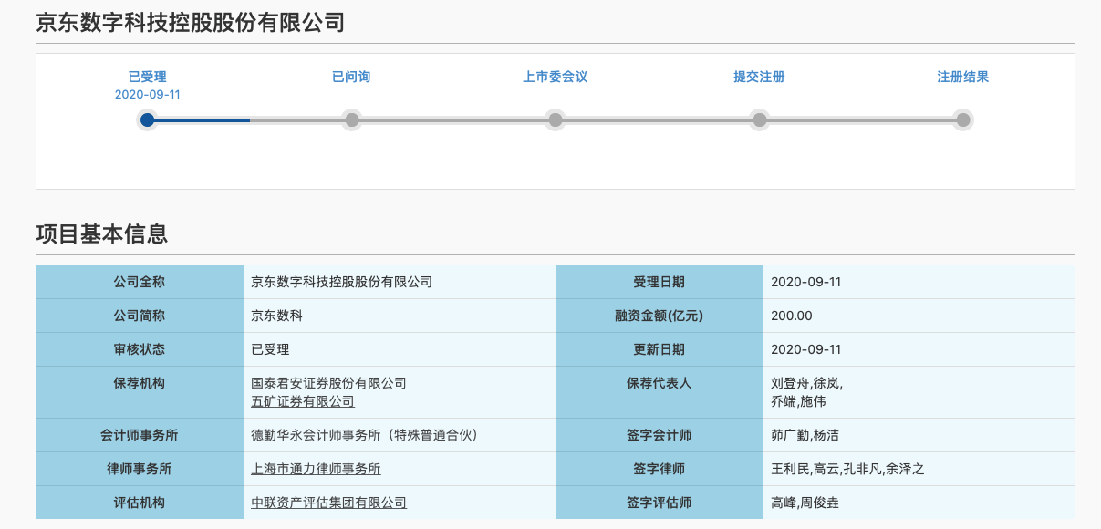The height and width of the screenshot is (529, 1101).
Task: Click the 审核状态 header cell
Action: point(140,349)
